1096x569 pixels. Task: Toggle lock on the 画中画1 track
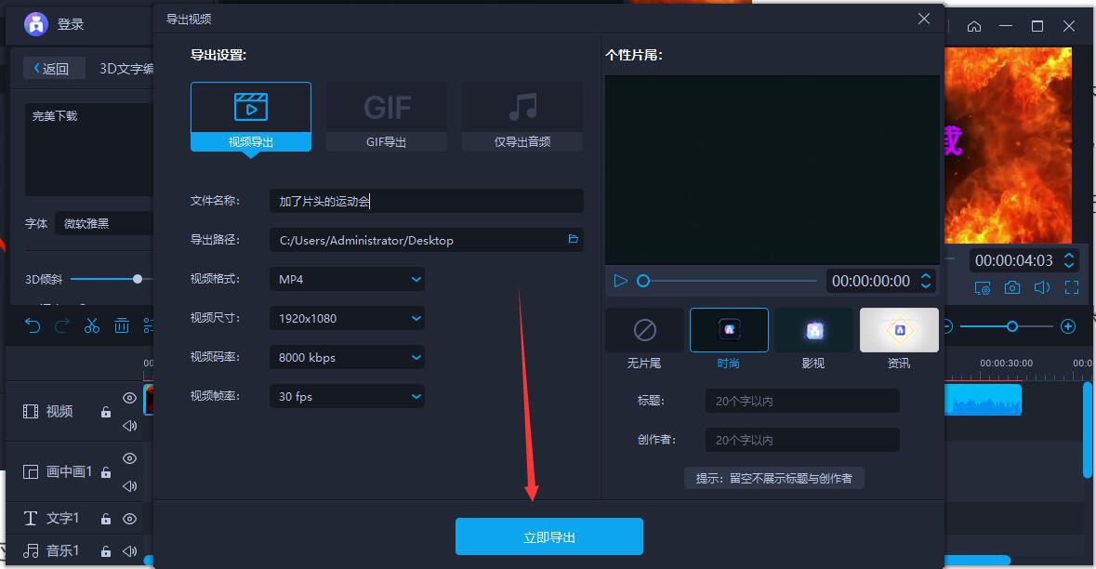tap(106, 472)
